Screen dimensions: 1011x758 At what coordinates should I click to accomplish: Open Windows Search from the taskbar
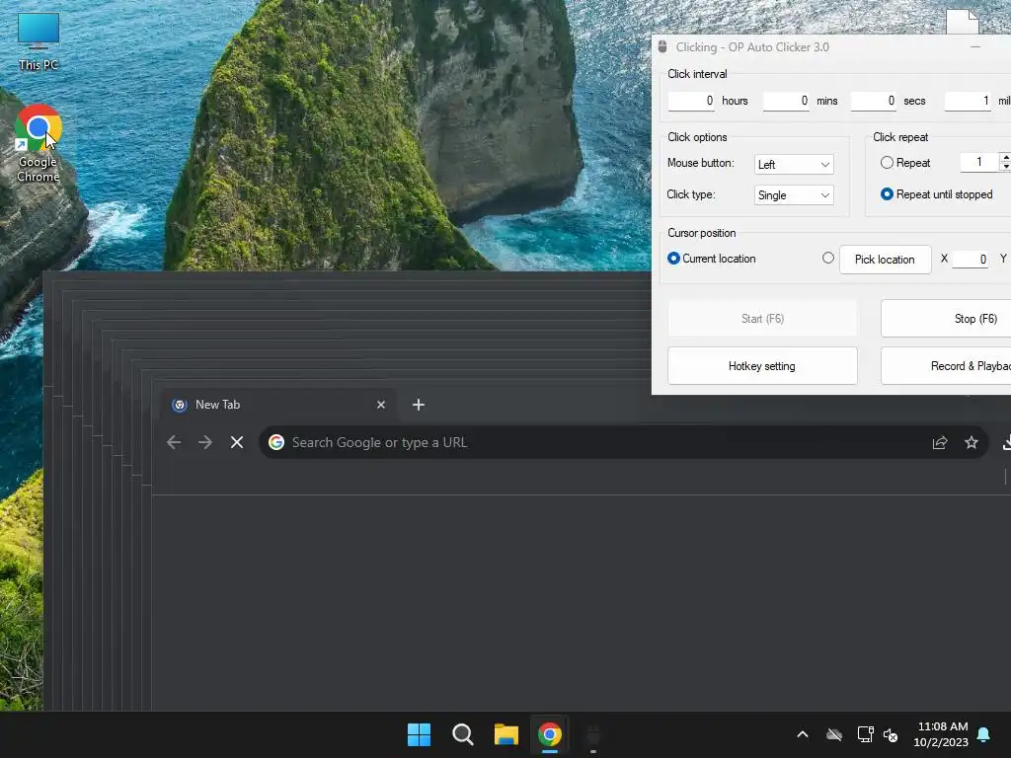coord(463,734)
